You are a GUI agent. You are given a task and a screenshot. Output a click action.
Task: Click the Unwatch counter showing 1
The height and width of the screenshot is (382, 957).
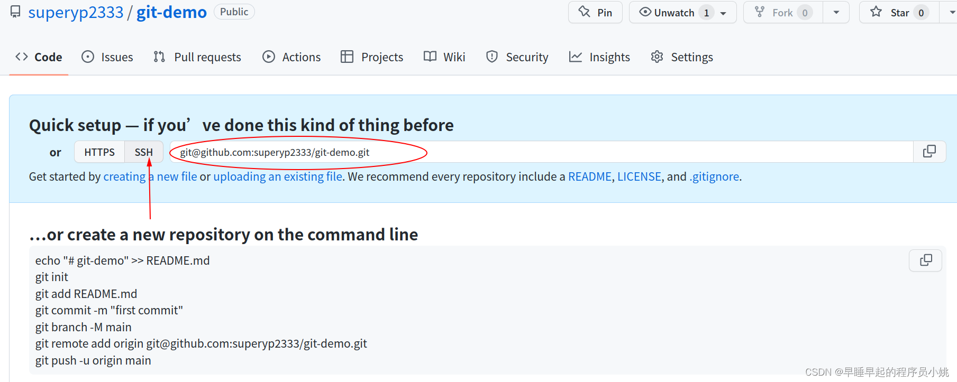706,13
